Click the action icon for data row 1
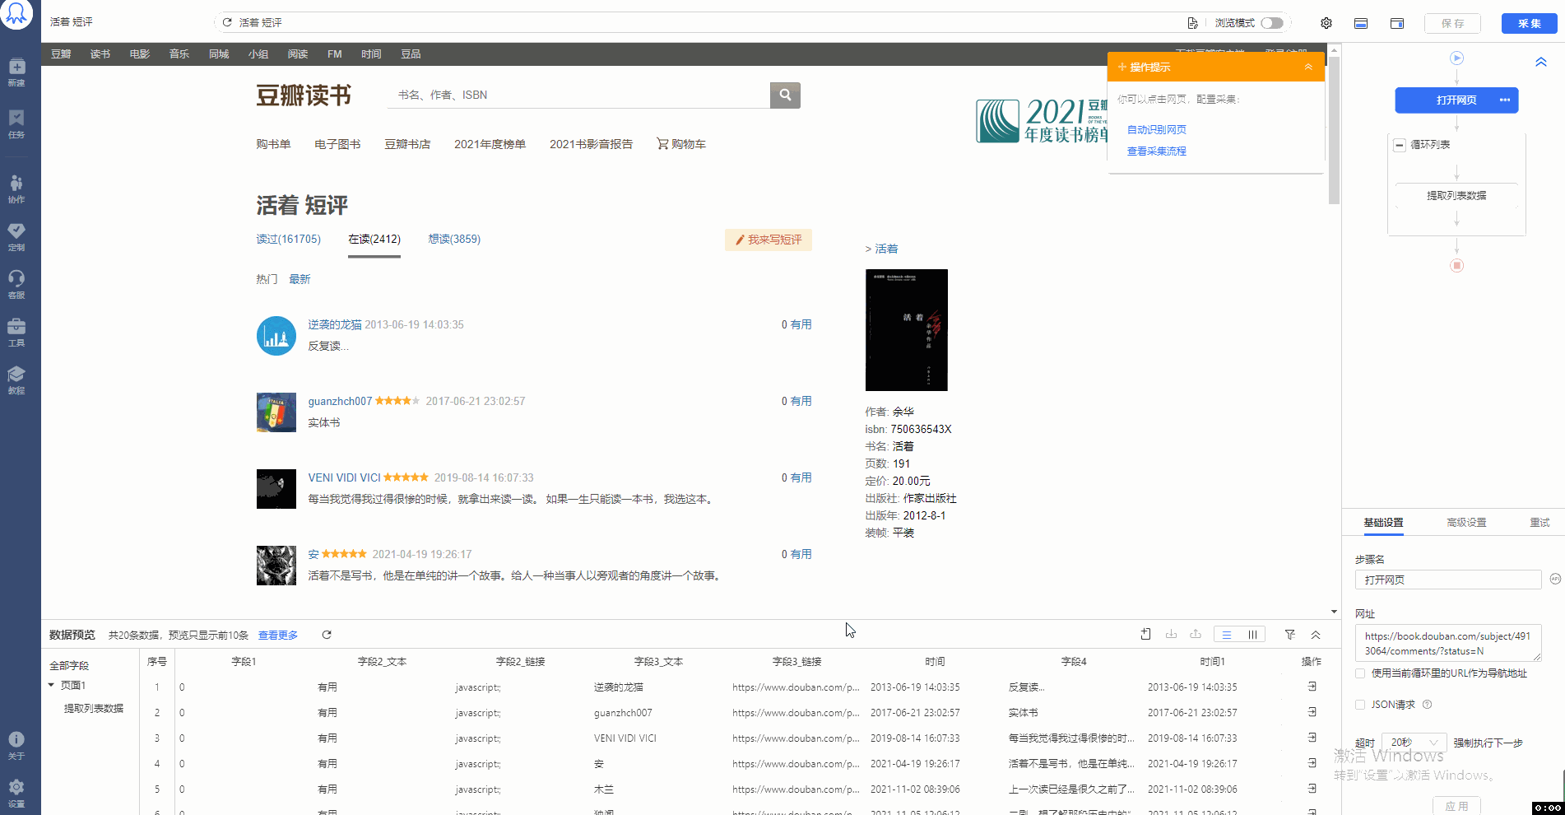This screenshot has width=1565, height=815. [x=1312, y=686]
